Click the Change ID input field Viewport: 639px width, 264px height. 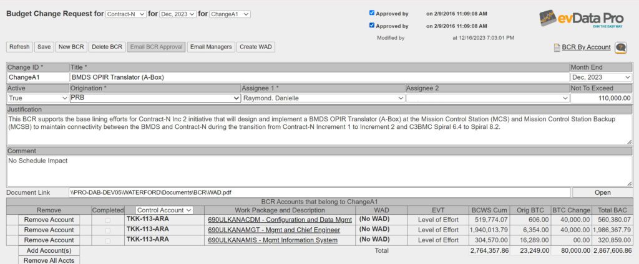38,77
